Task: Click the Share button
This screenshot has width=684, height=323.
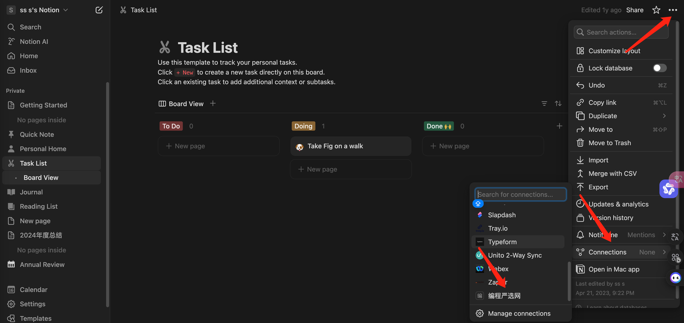Action: [x=635, y=10]
